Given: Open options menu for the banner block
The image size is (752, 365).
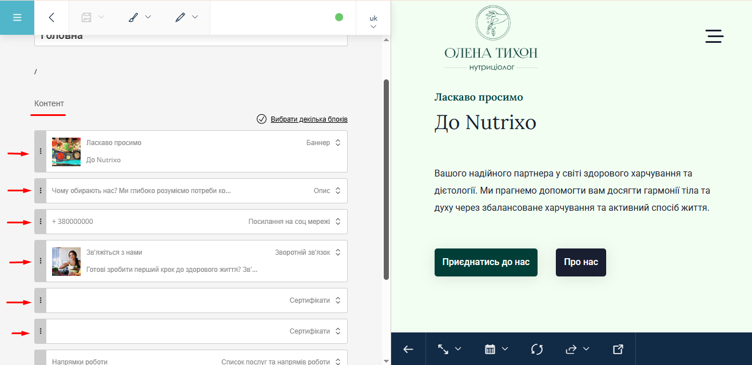Looking at the screenshot, I should pyautogui.click(x=41, y=151).
